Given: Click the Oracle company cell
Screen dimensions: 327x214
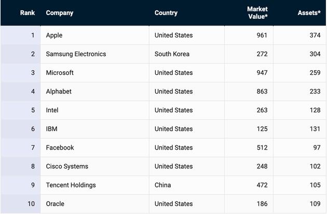Looking at the screenshot, I should tap(55, 204).
